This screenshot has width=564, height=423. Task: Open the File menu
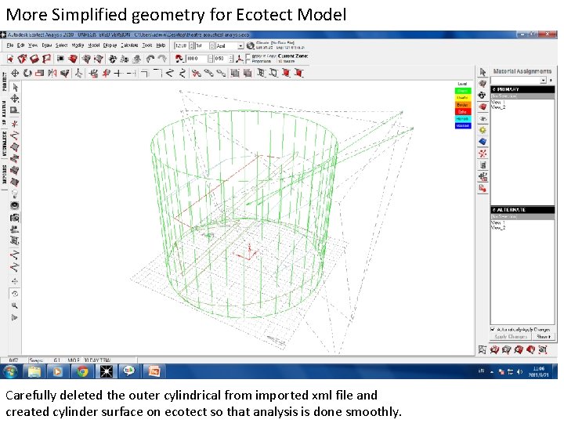pos(9,45)
